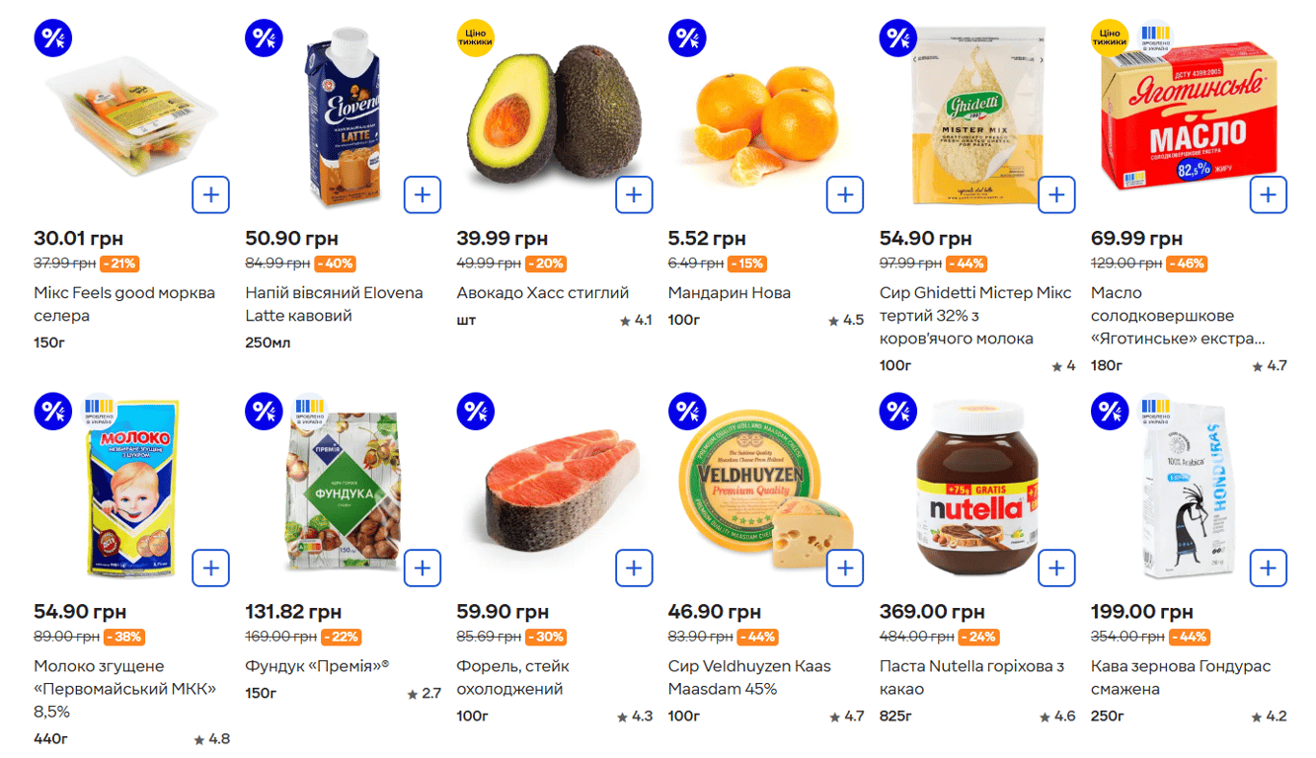The width and height of the screenshot is (1316, 758).
Task: Select the promo icon on Фундук «Премія» card
Action: [x=264, y=411]
